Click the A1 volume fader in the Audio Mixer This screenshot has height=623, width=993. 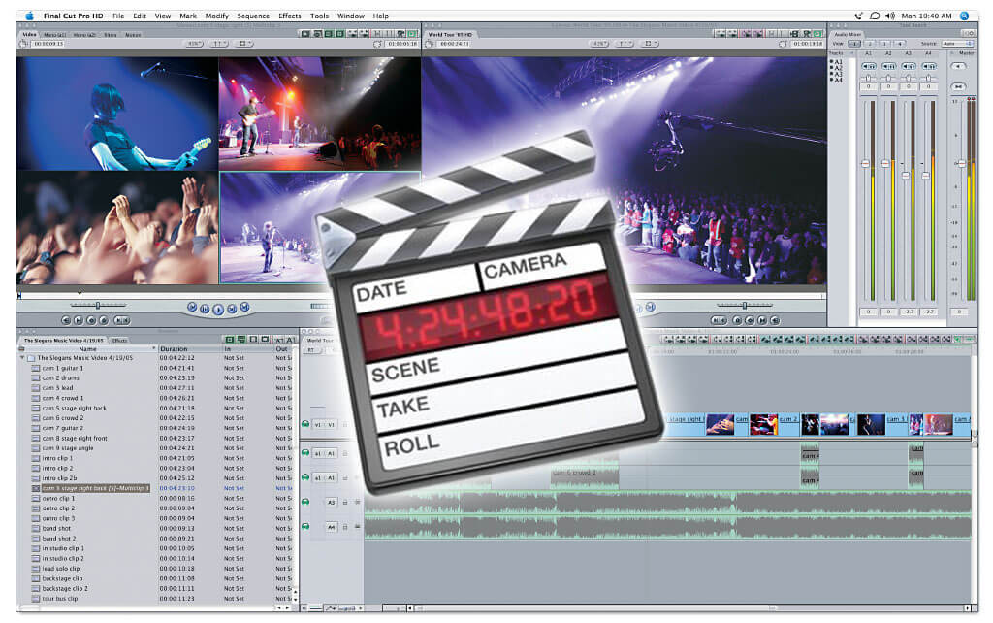pyautogui.click(x=865, y=164)
